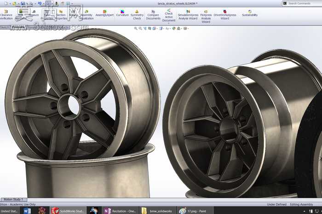Switch to 17.png - Paint taskbar window
Viewport: 322px width, 214px height.
click(x=195, y=211)
